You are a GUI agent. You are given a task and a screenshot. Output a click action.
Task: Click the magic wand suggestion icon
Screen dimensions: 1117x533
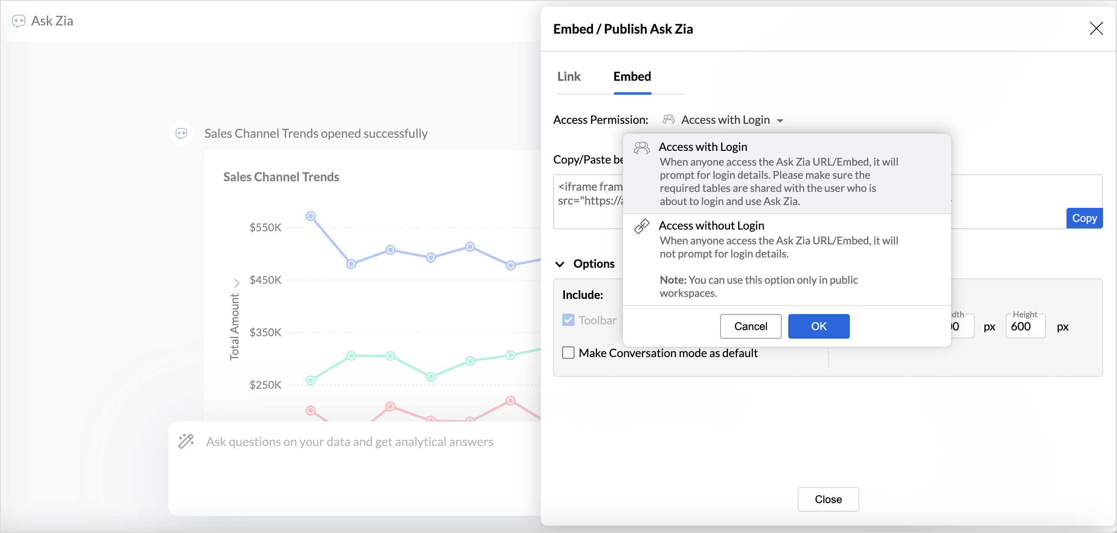point(186,441)
